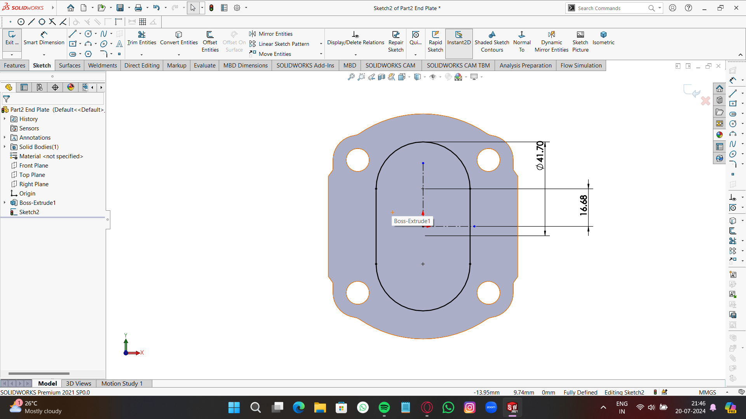Expand the Solid Bodies(1) node

click(x=5, y=147)
